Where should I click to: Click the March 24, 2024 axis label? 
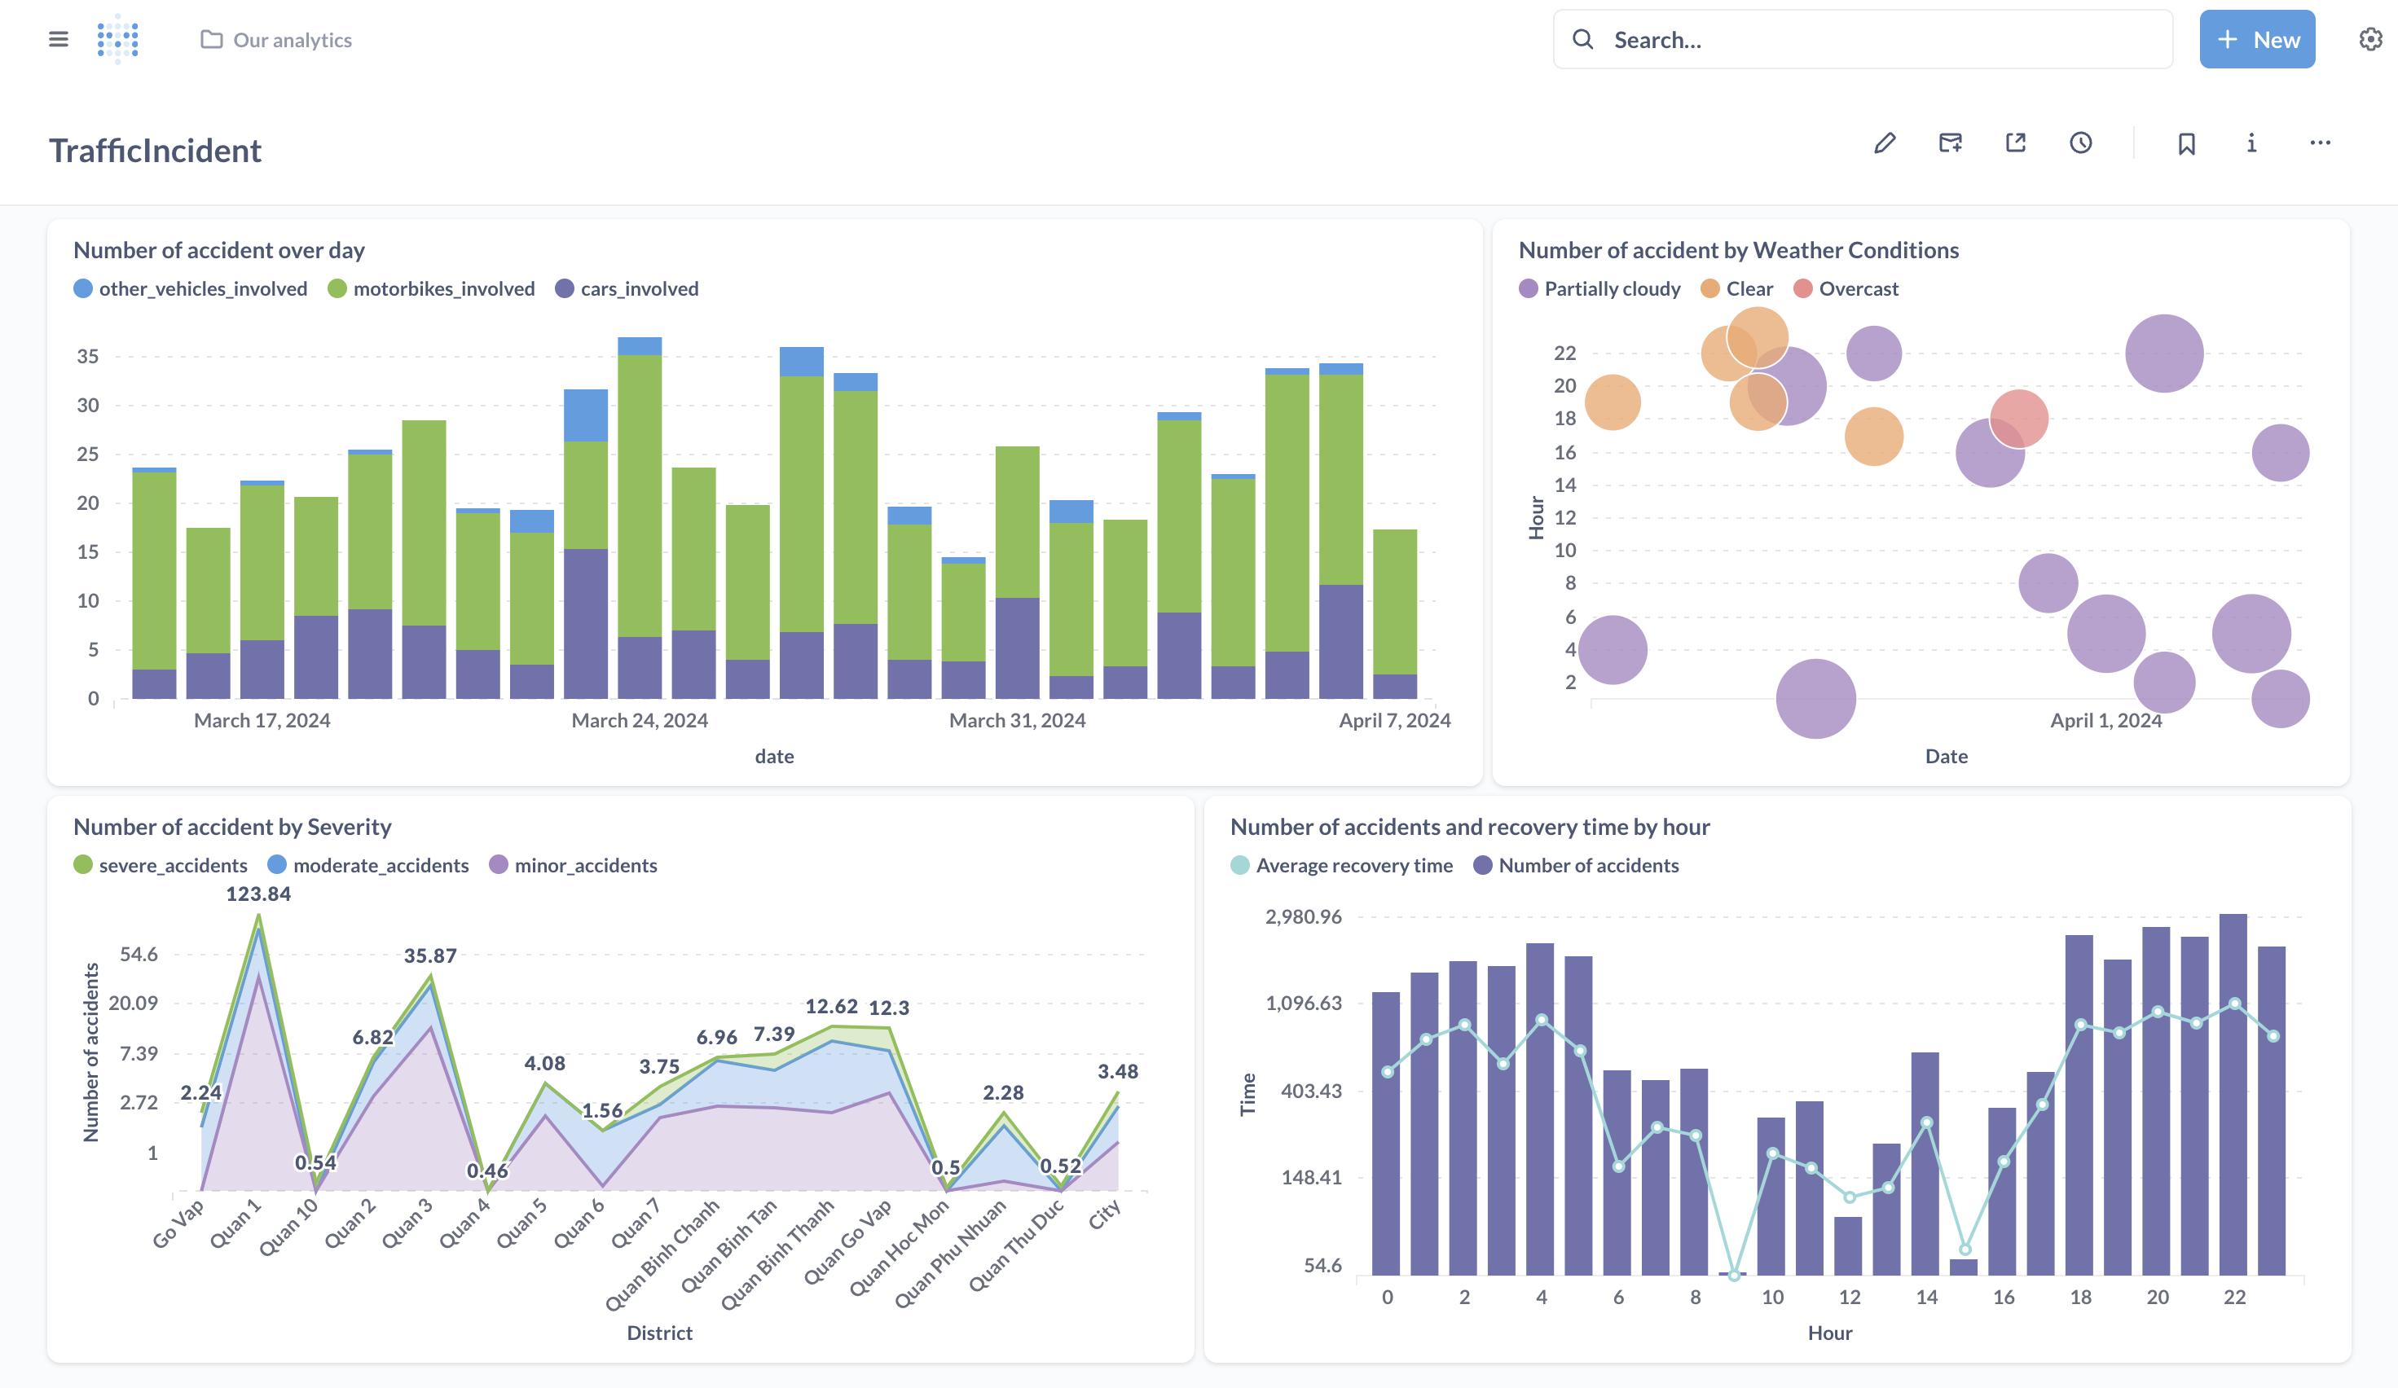640,720
